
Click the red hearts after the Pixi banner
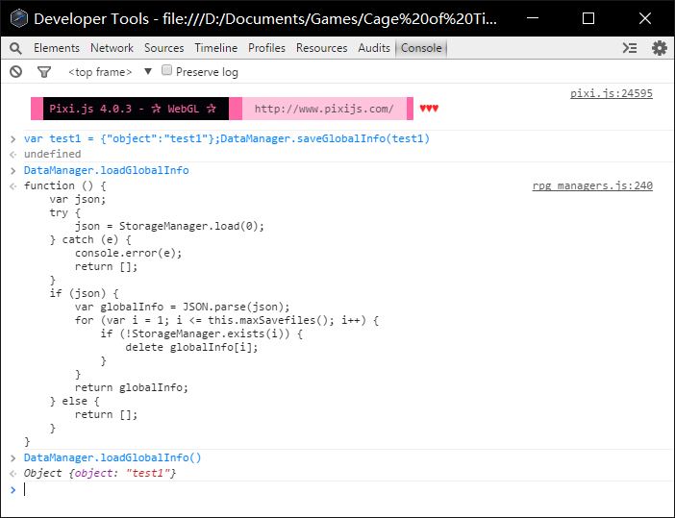click(x=429, y=109)
